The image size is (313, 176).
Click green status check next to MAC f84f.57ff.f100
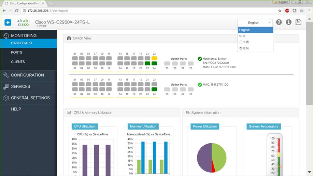pyautogui.click(x=200, y=85)
